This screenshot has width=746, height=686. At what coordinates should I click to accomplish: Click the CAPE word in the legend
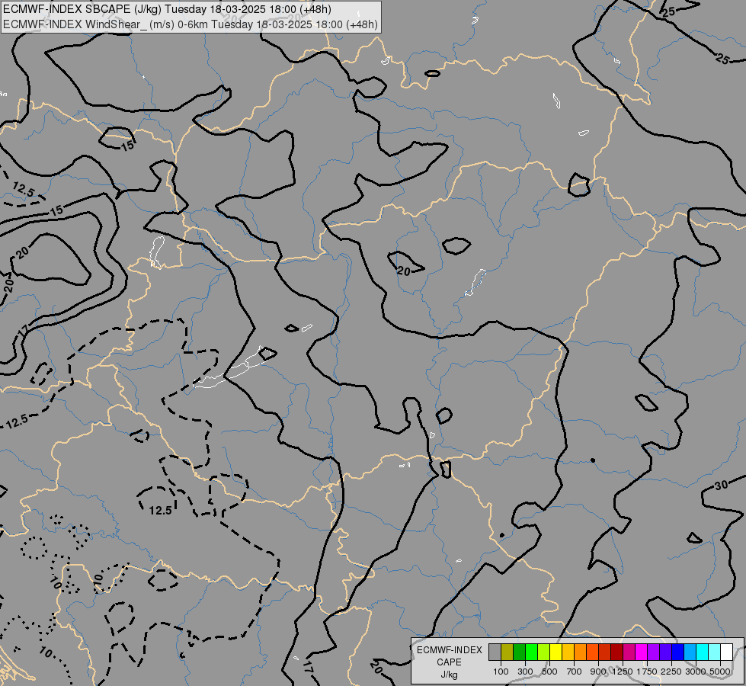[449, 662]
